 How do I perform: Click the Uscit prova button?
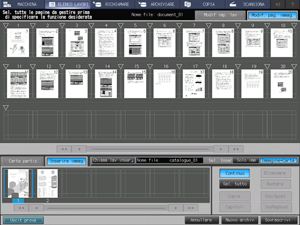(x=23, y=220)
